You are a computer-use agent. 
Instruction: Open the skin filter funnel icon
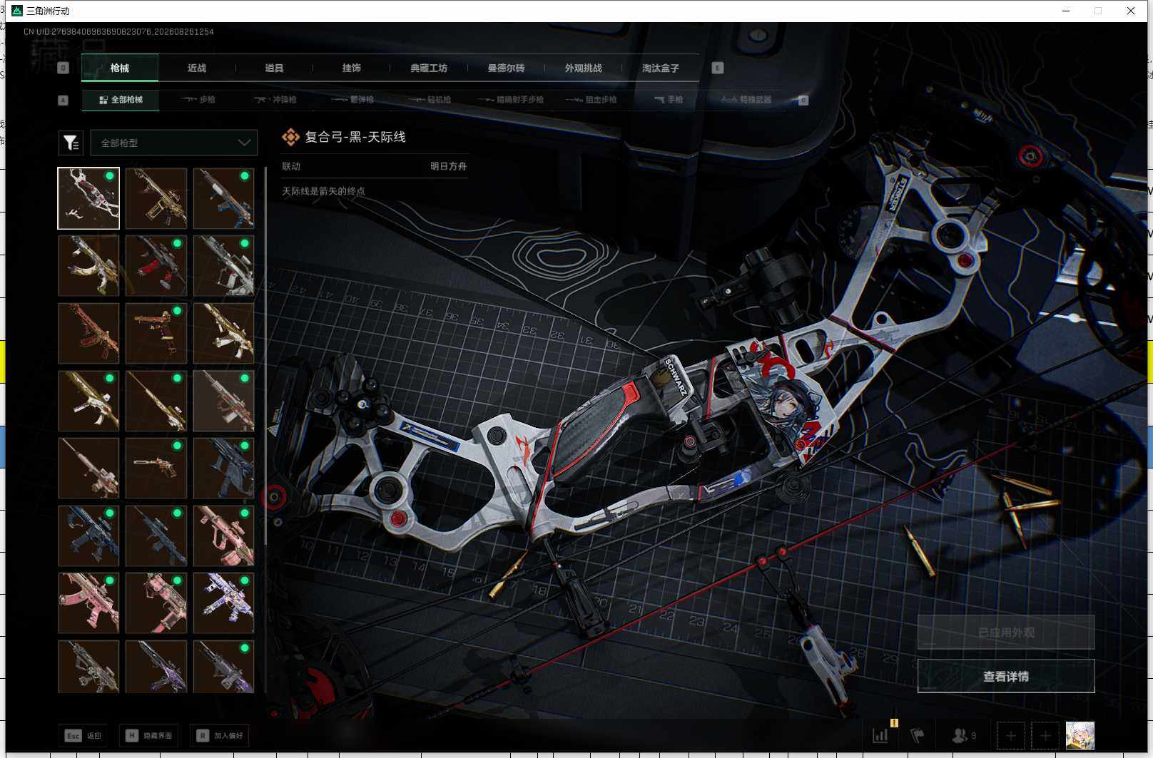[x=71, y=143]
